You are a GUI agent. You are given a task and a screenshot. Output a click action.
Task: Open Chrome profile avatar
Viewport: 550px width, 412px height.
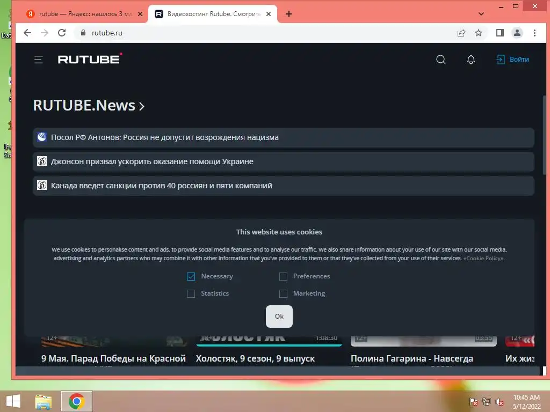[517, 33]
